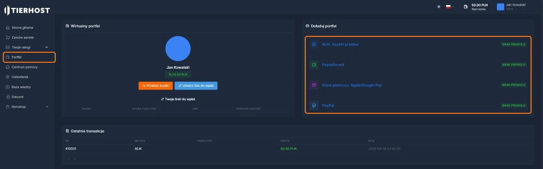This screenshot has height=169, width=543.
Task: Click the large blue profile avatar
Action: [x=178, y=49]
